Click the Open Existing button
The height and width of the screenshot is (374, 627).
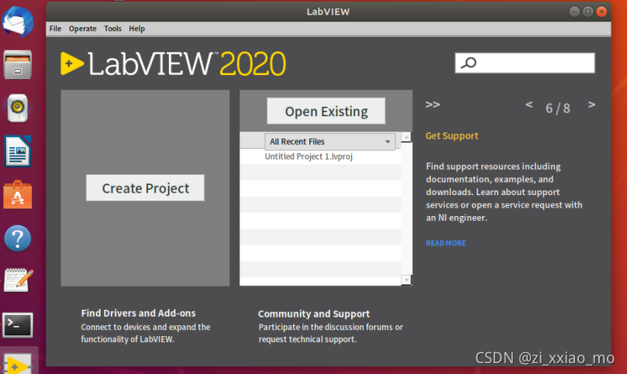[x=326, y=111]
